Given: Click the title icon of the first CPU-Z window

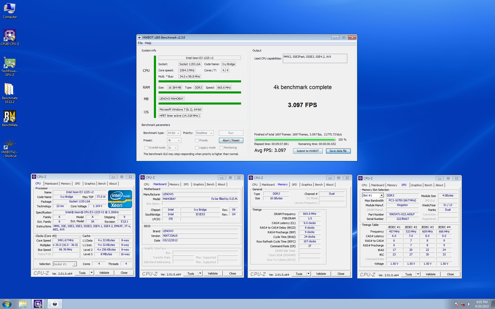Looking at the screenshot, I should coord(34,177).
